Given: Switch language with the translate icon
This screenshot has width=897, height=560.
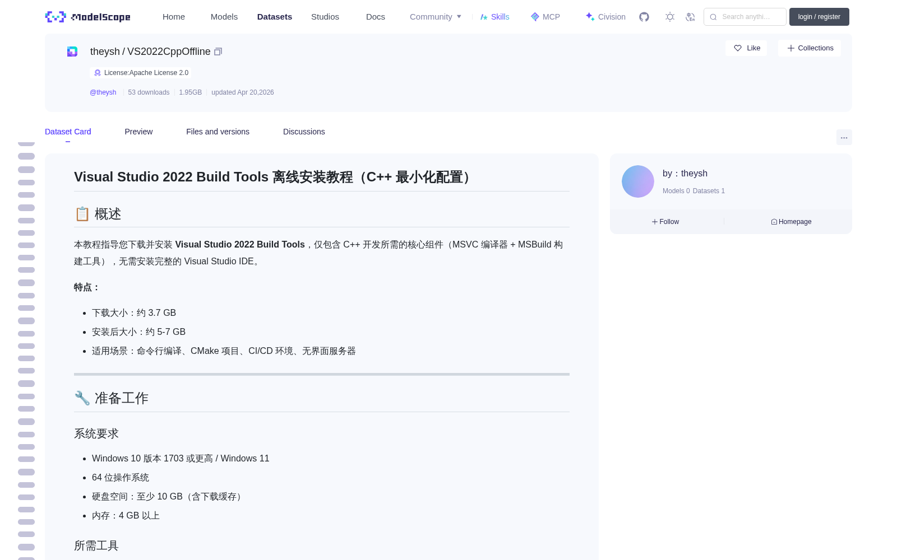Looking at the screenshot, I should coord(691,17).
